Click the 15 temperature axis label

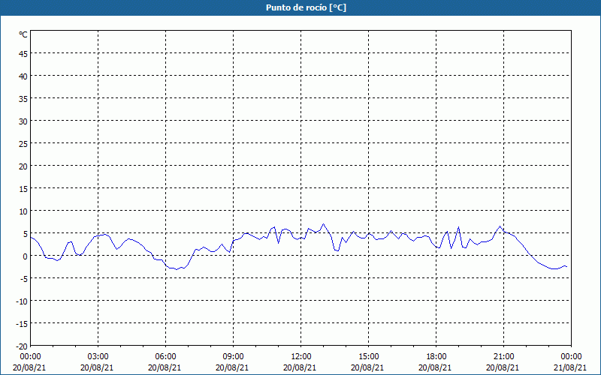(x=23, y=189)
